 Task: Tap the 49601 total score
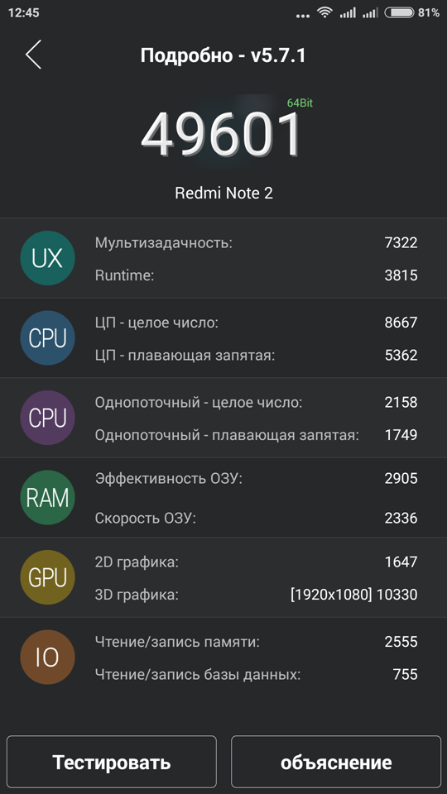click(x=222, y=135)
